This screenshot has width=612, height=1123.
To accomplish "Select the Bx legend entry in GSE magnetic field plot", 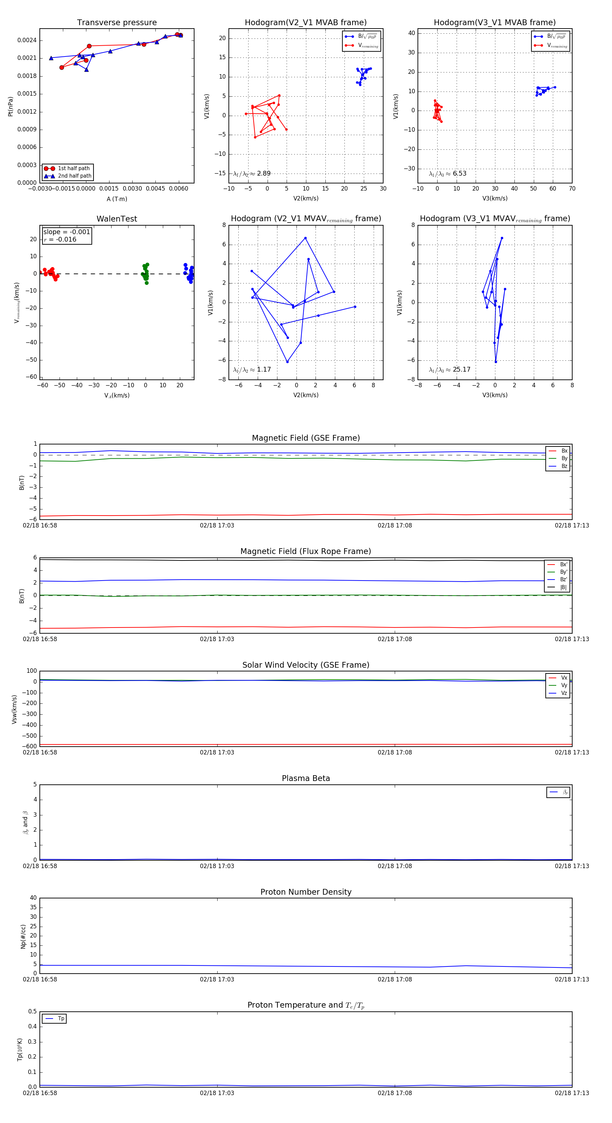I will click(558, 451).
